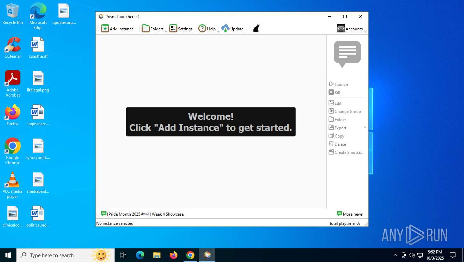Open File Explorer from the taskbar
464x262 pixels.
(157, 255)
